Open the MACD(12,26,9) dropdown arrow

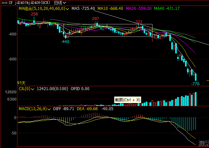50,109
